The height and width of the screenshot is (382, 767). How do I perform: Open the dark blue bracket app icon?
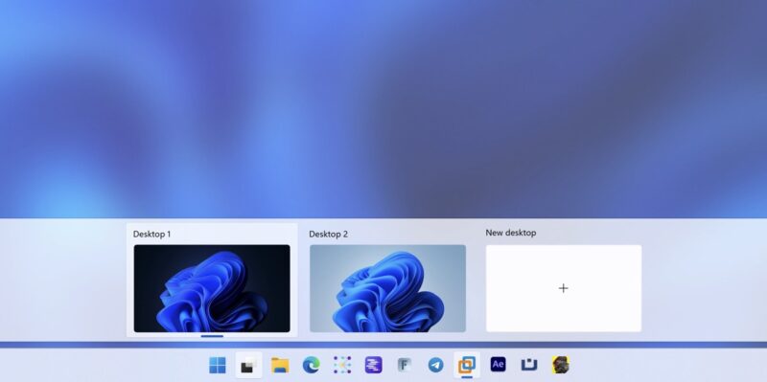(x=529, y=365)
